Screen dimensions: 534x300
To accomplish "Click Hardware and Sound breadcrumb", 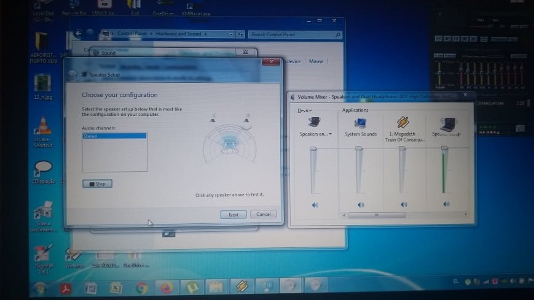I will (x=178, y=34).
